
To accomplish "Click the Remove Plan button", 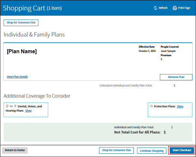I will (x=176, y=77).
